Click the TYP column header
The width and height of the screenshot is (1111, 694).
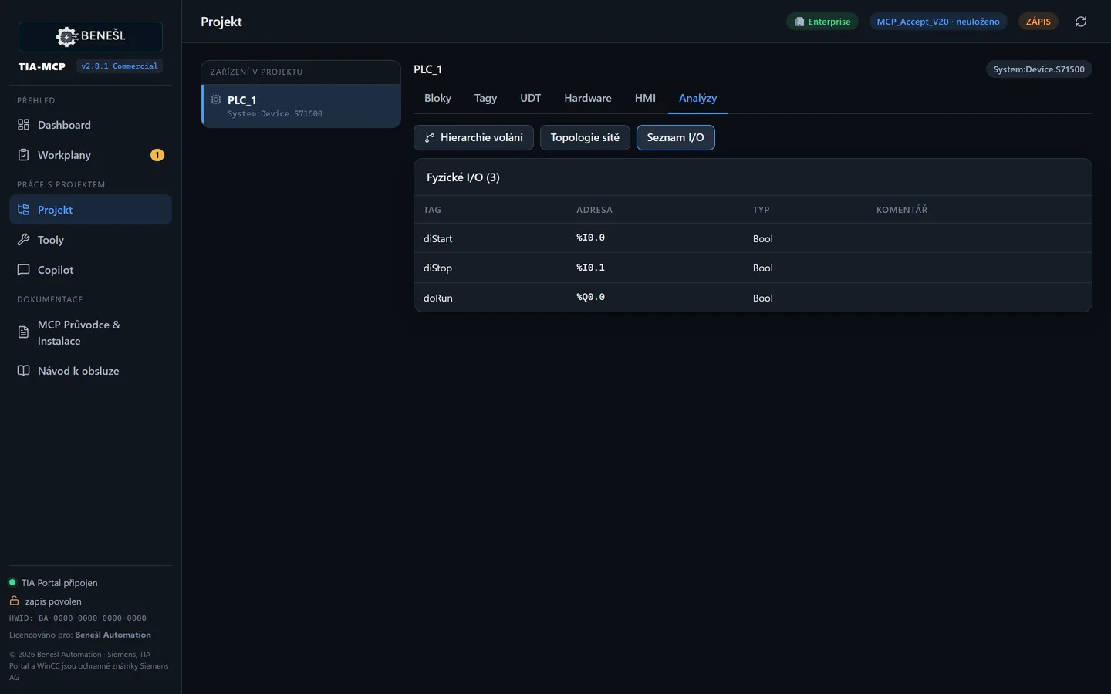point(761,210)
